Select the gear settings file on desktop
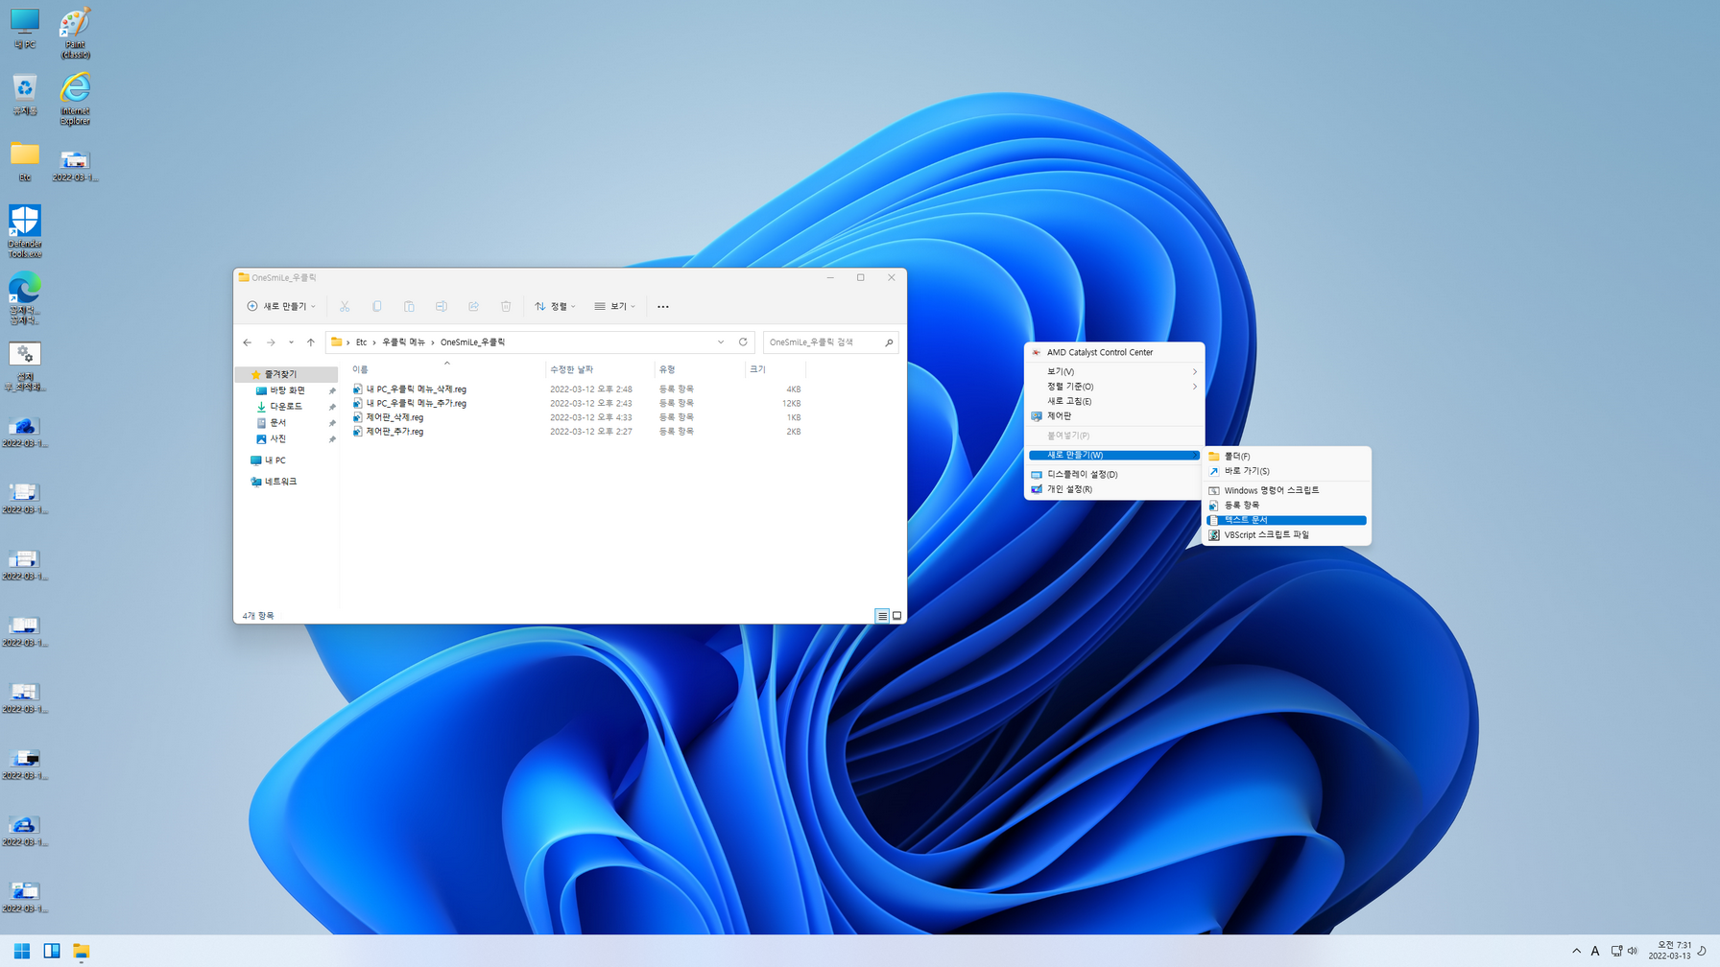Screen dimensions: 1720x967 [24, 366]
